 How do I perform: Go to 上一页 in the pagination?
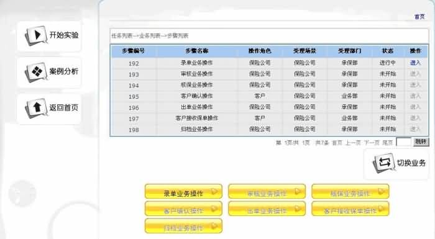353,143
